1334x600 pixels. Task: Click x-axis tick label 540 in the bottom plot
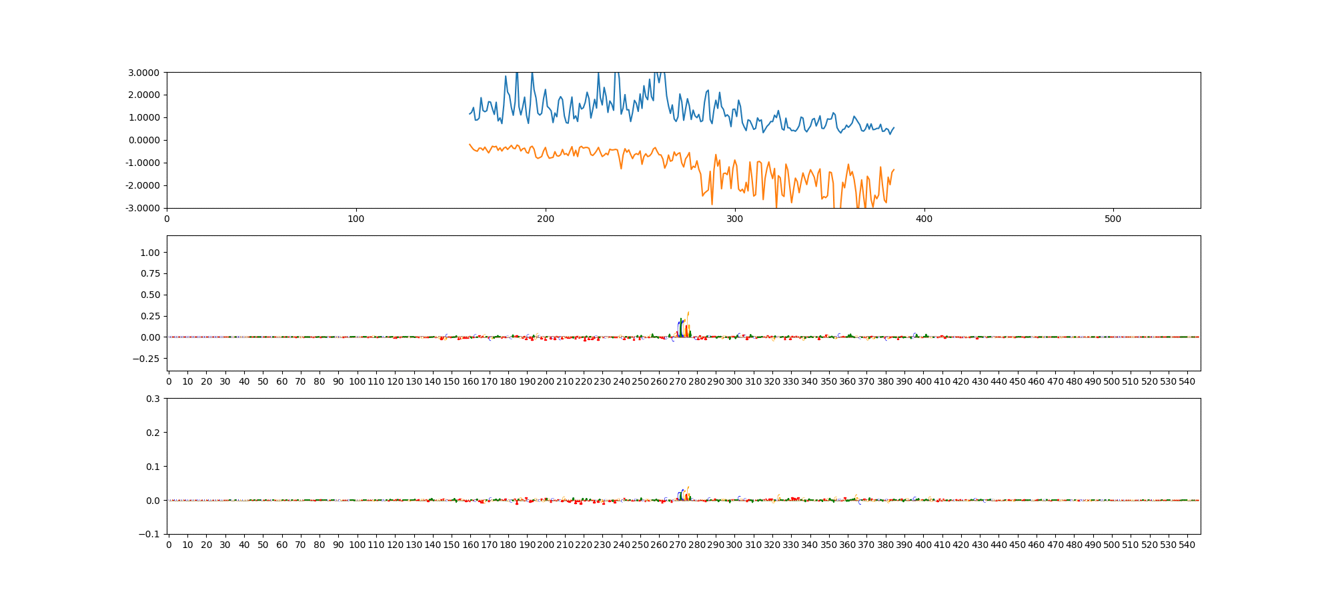pyautogui.click(x=1187, y=545)
